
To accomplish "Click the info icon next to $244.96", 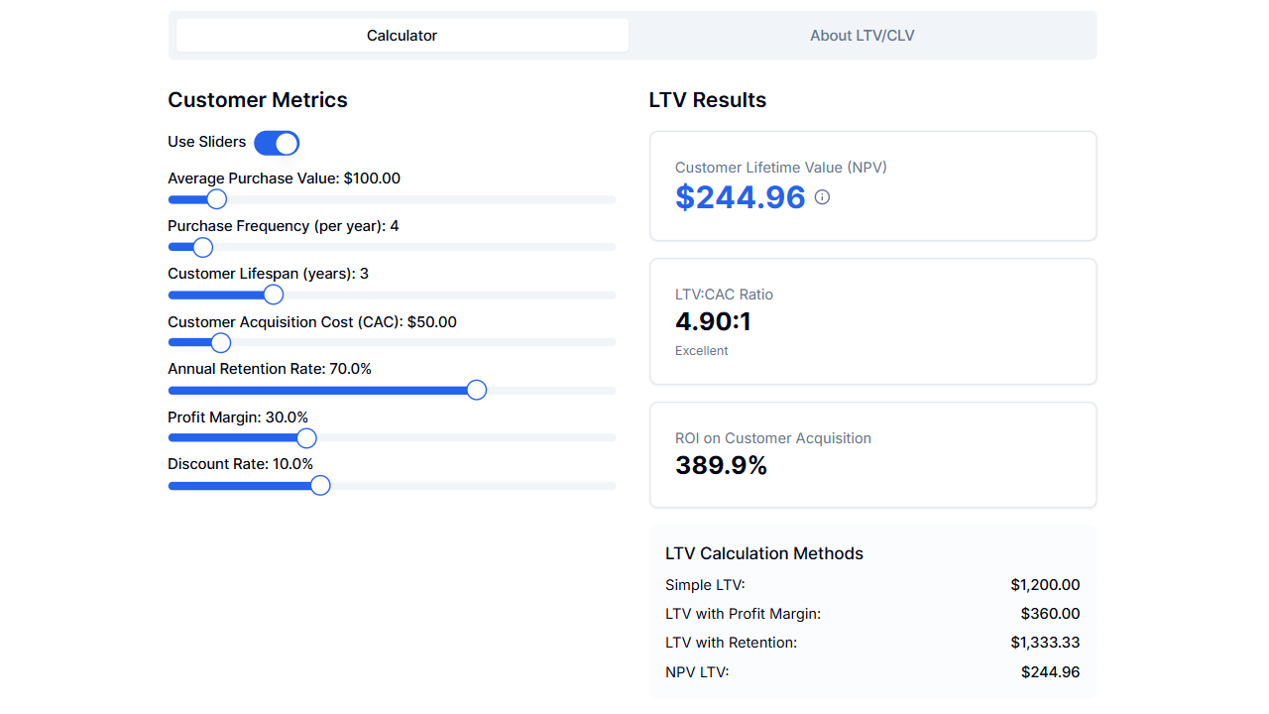I will (822, 197).
